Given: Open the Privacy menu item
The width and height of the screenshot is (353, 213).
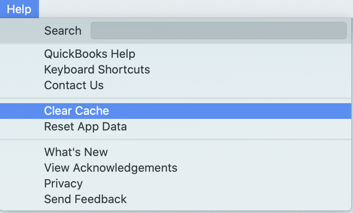Looking at the screenshot, I should click(63, 183).
